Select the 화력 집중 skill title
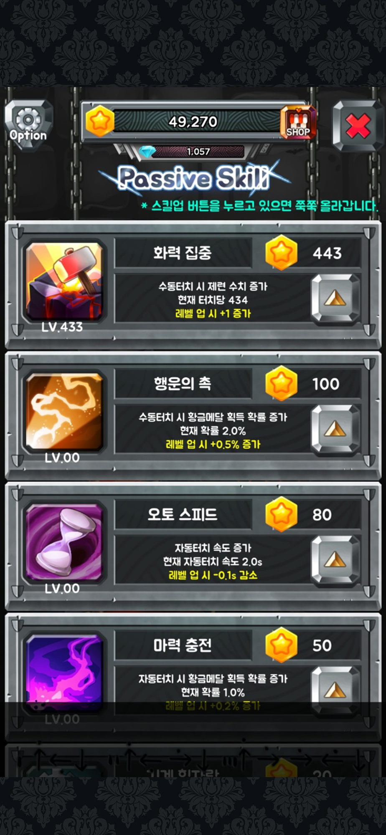Screen dimensions: 386x835 [183, 253]
